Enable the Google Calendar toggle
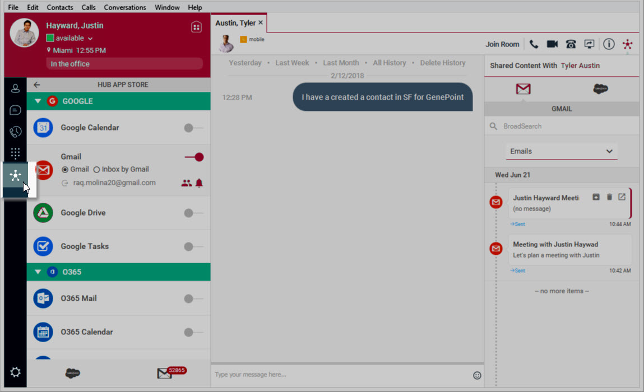The width and height of the screenshot is (644, 392). 193,128
